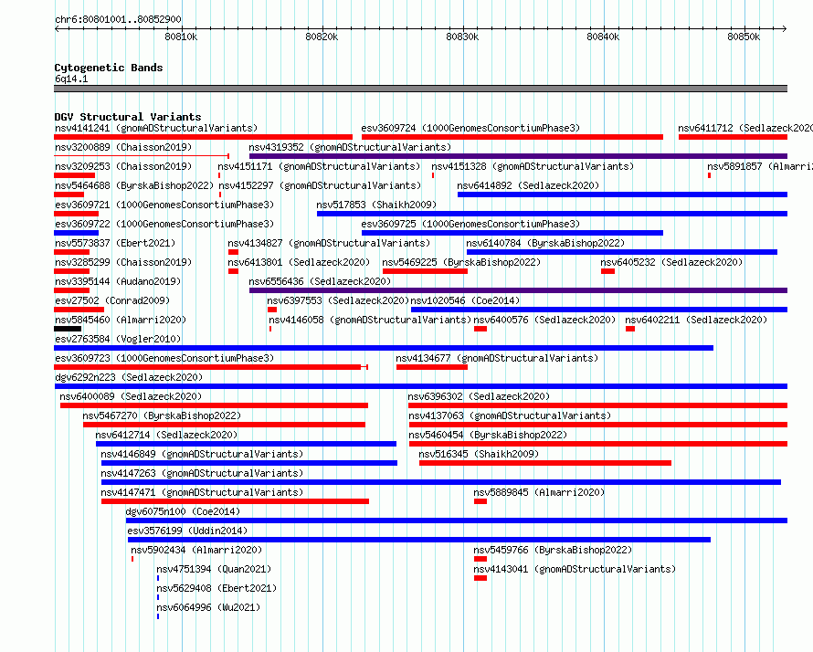Screen dimensions: 813x652
Task: Click the nsv6402211 Sedlazeck2020 label
Action: tap(696, 320)
